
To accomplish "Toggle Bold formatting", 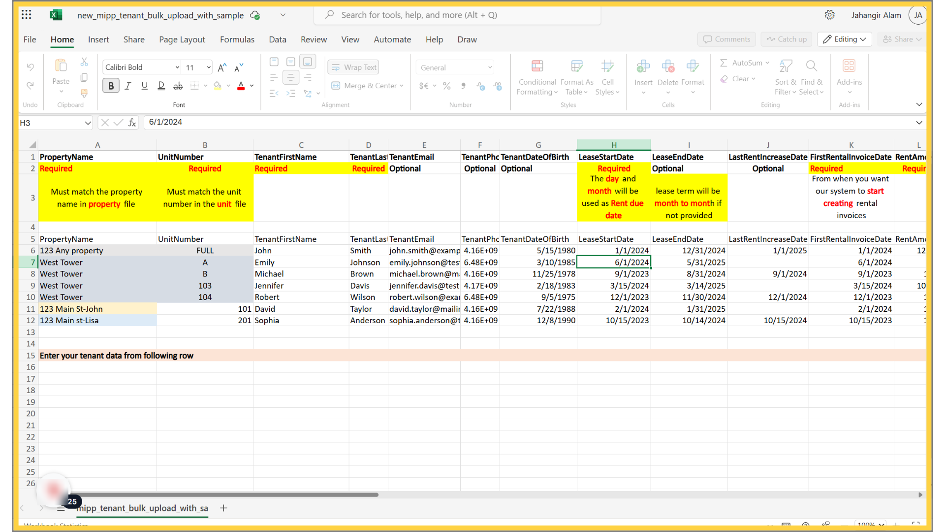I will coord(111,86).
